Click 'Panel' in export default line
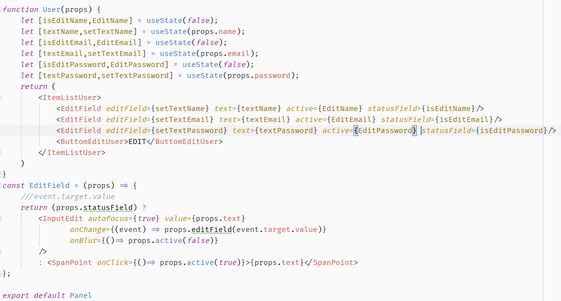561x301 pixels. [x=81, y=295]
